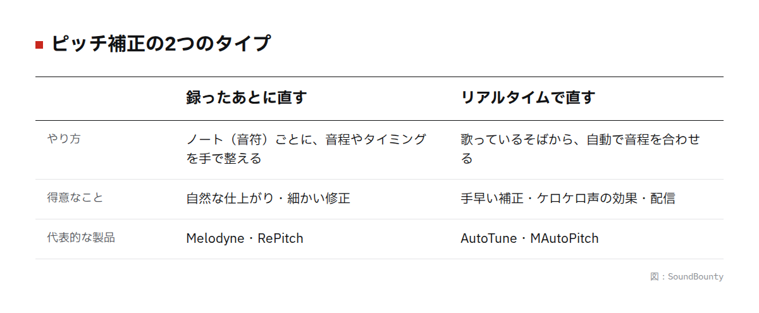759x313 pixels.
Task: Click the word 配信 in the table
Action: point(663,199)
